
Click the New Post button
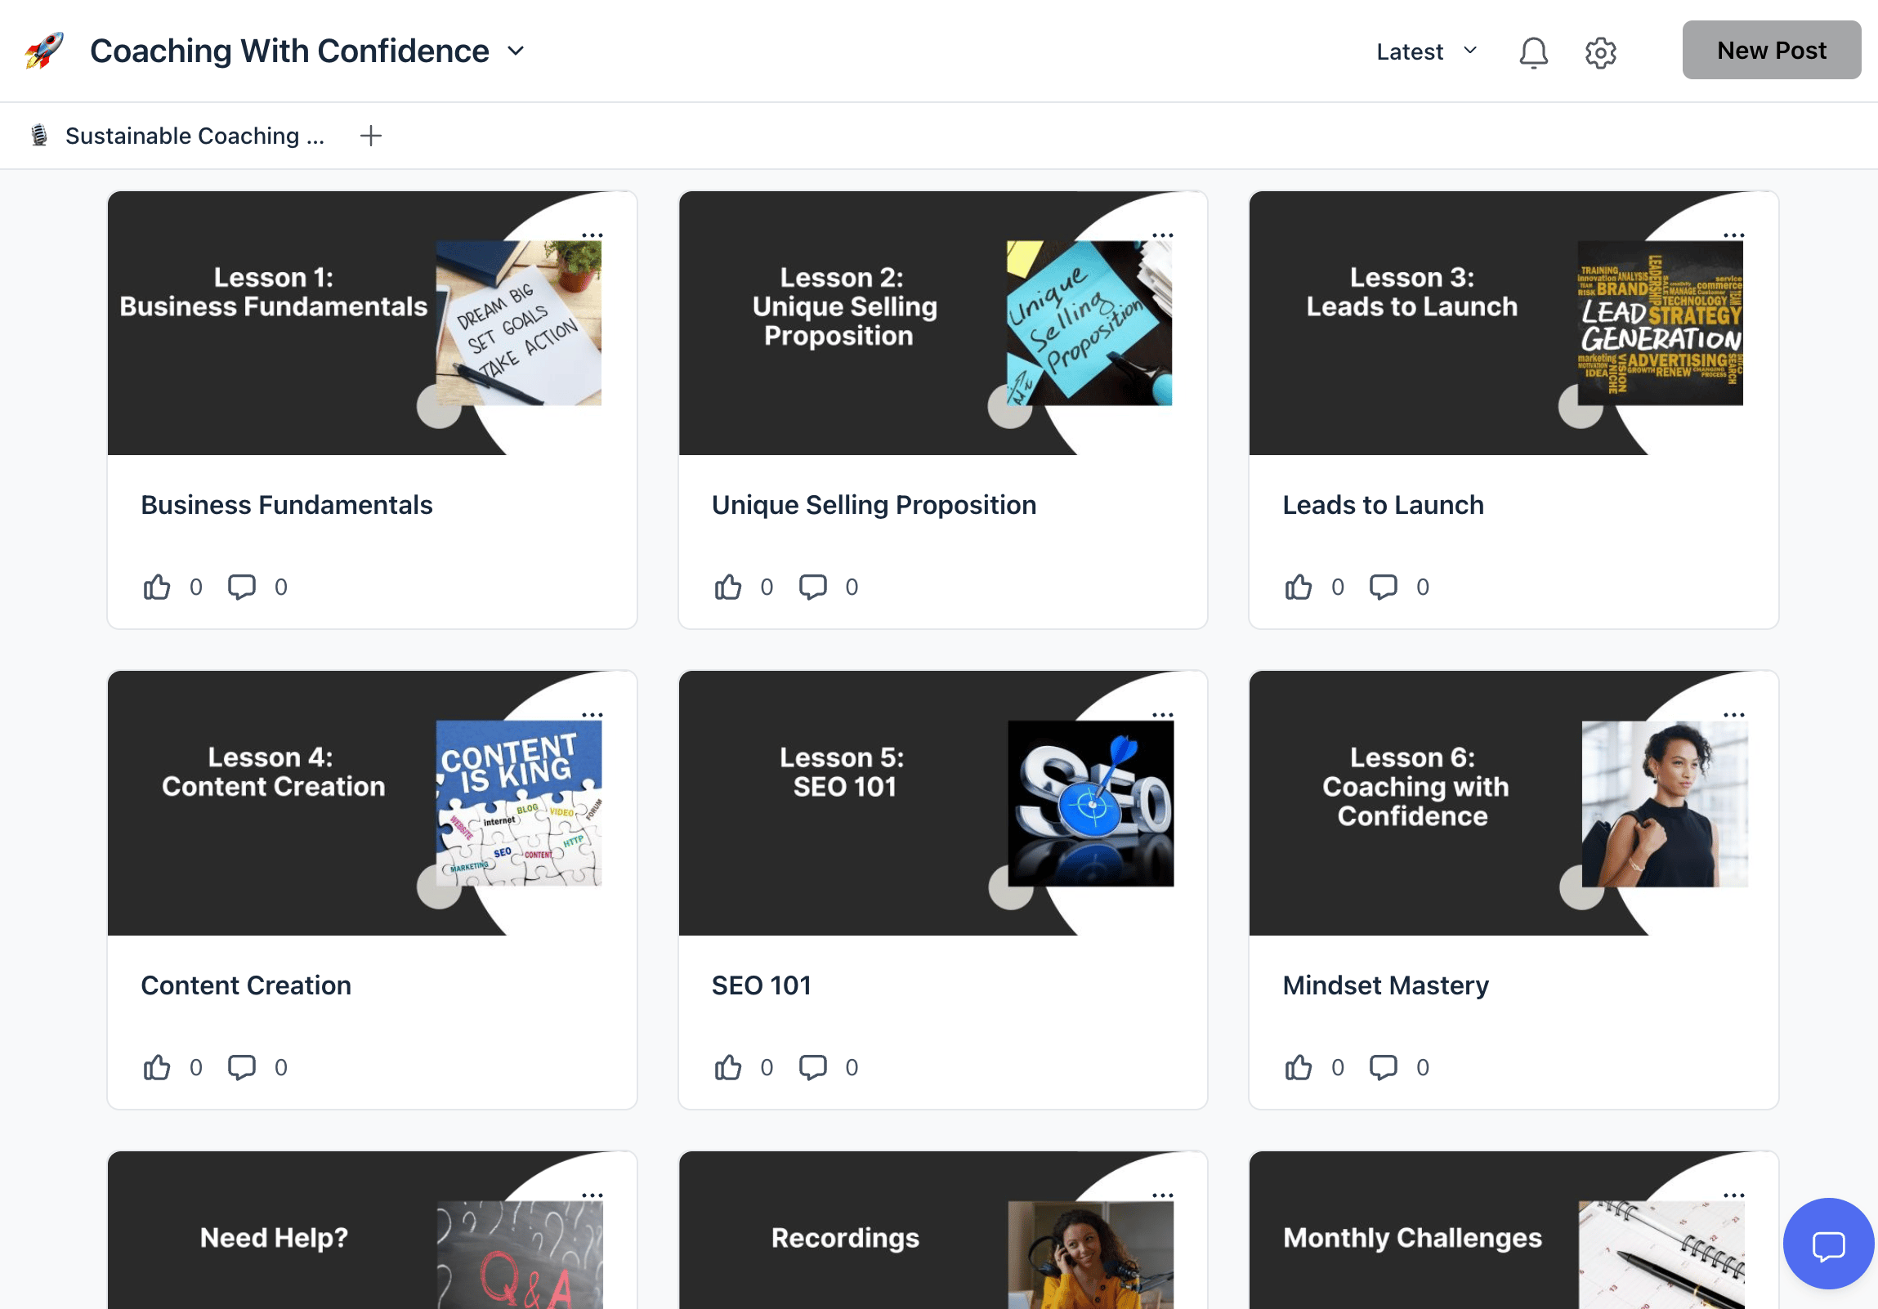click(x=1771, y=50)
